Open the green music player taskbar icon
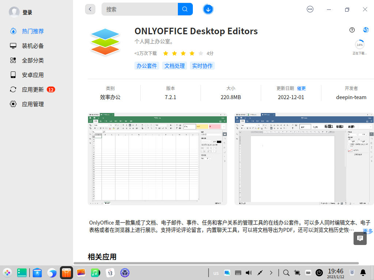The height and width of the screenshot is (280, 374). (x=95, y=273)
